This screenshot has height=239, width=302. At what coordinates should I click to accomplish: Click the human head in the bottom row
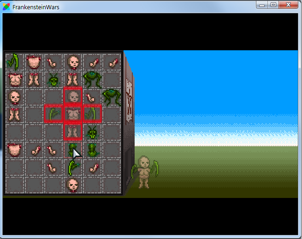[73, 185]
